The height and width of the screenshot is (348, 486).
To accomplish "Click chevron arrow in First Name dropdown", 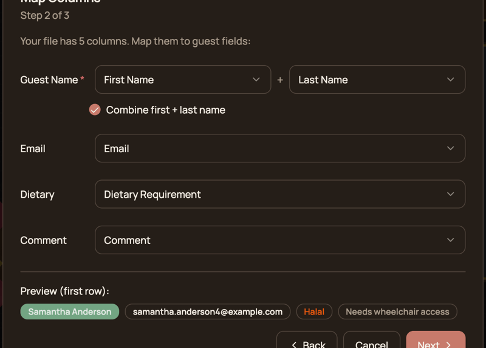I will [256, 80].
